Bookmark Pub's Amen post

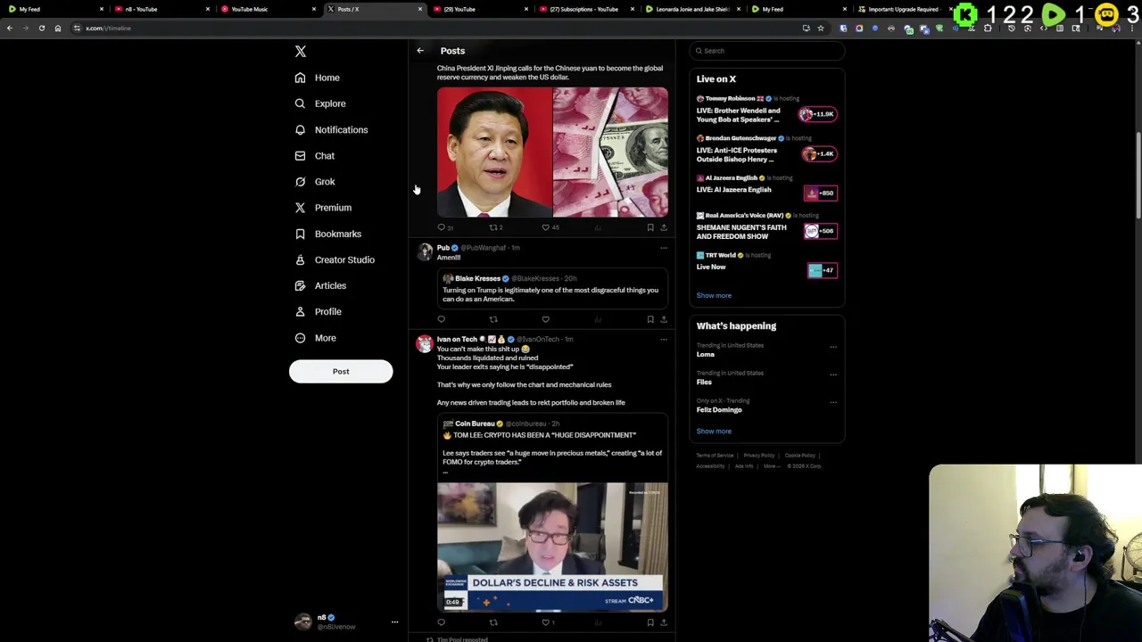650,319
